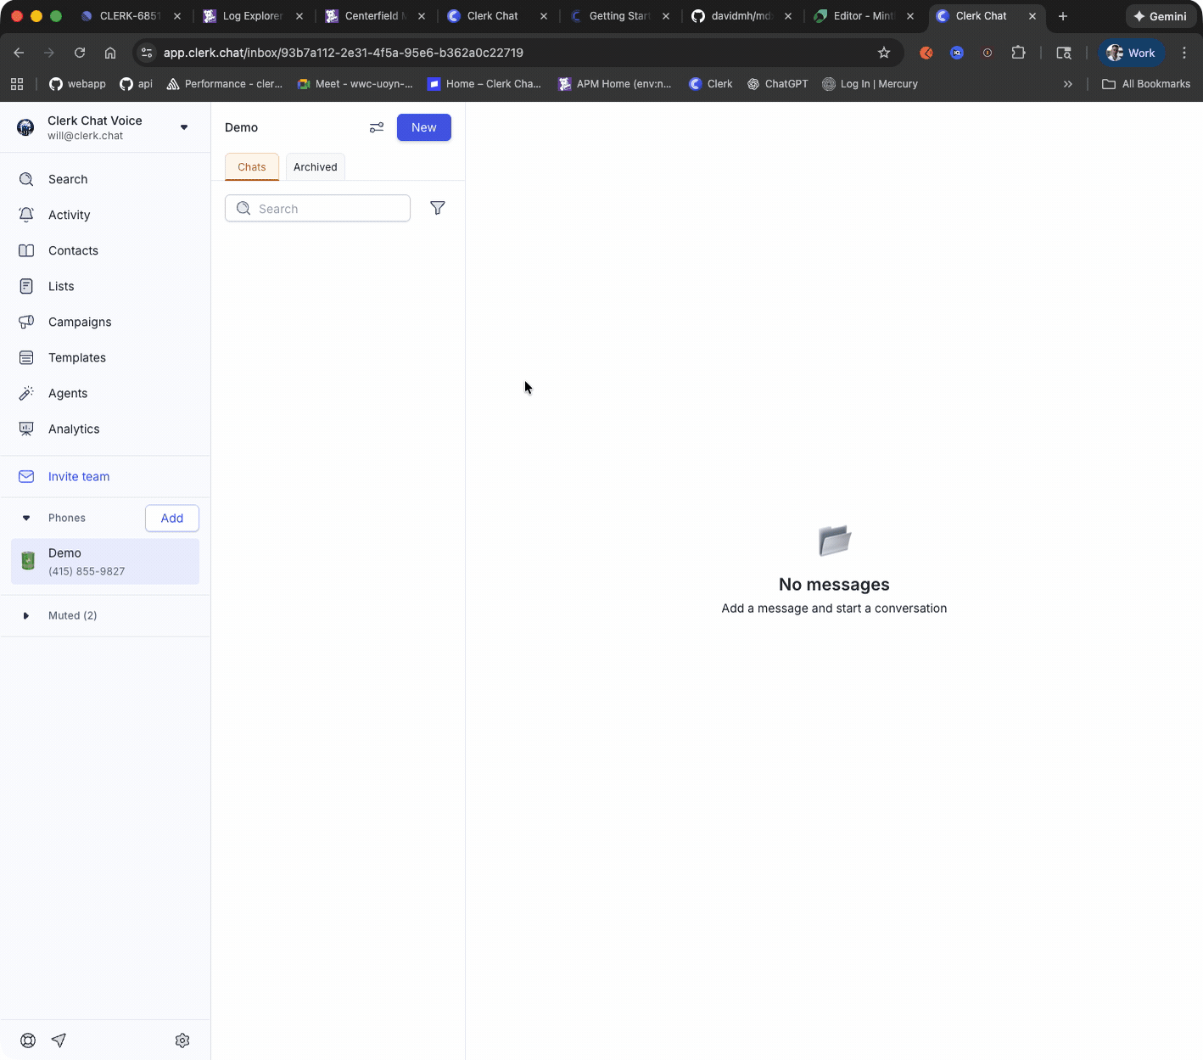Switch to the Archived tab
This screenshot has width=1203, height=1060.
point(315,166)
